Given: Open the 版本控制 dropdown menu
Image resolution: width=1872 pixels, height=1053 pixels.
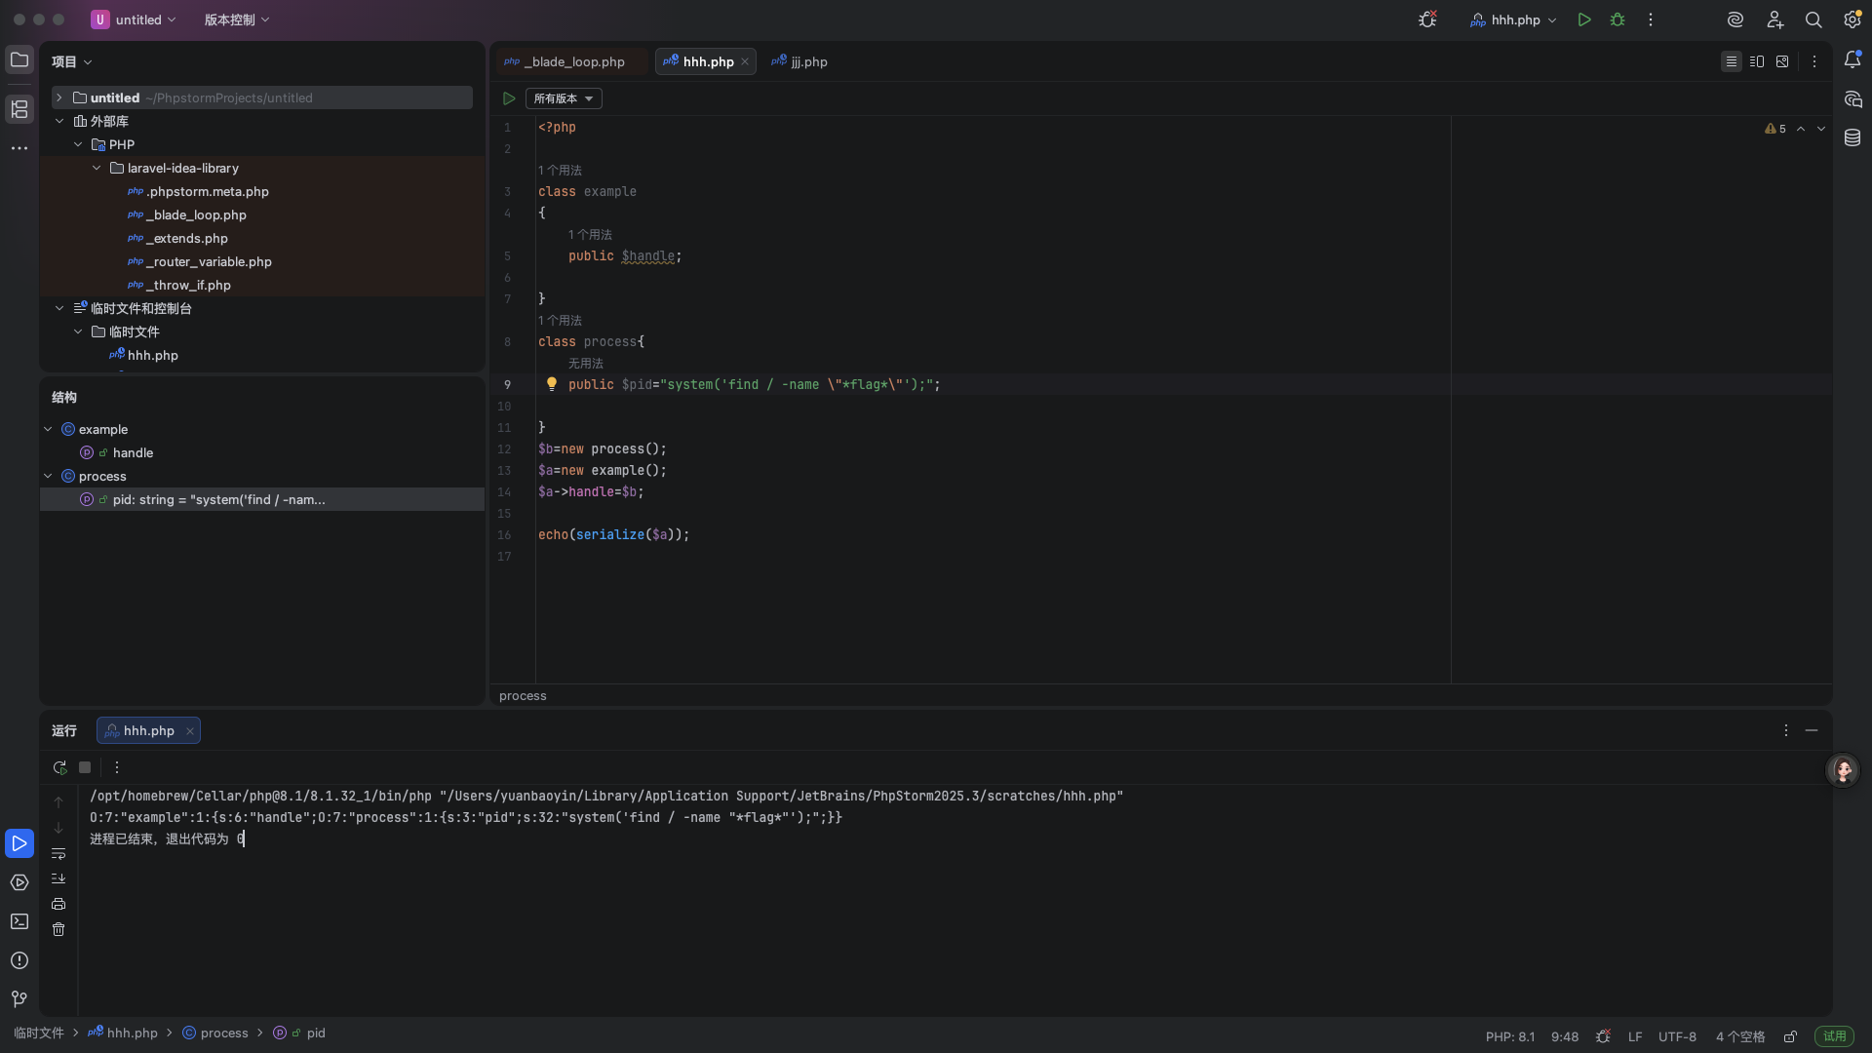Looking at the screenshot, I should click(237, 19).
